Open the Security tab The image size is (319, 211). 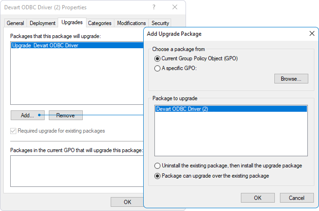160,23
